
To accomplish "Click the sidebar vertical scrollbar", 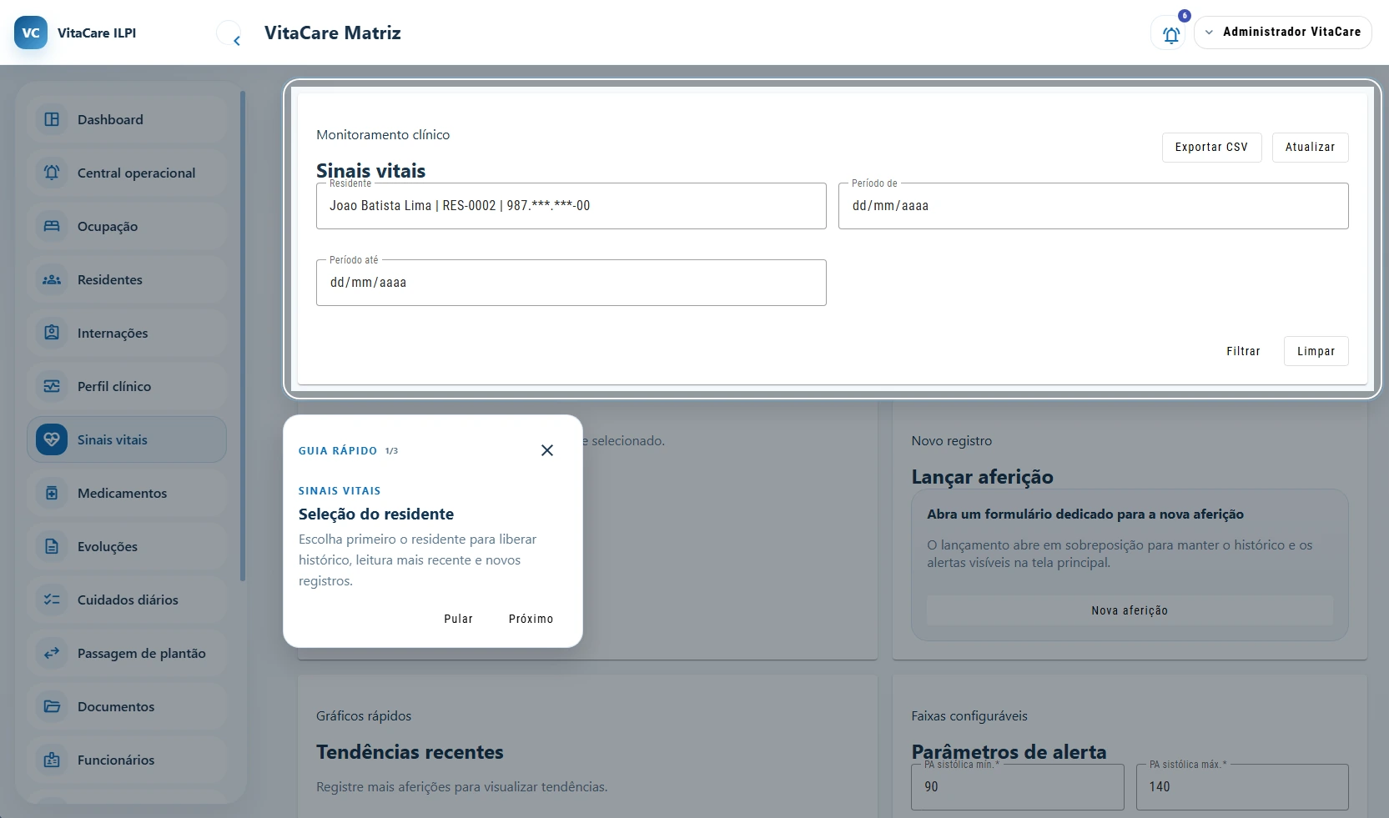I will (243, 335).
